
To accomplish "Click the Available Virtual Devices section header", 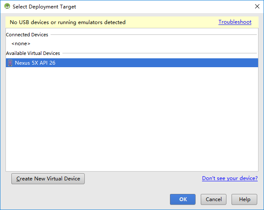I will coord(33,53).
